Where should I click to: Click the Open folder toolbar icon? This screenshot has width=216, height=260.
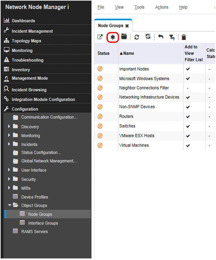pos(124,37)
